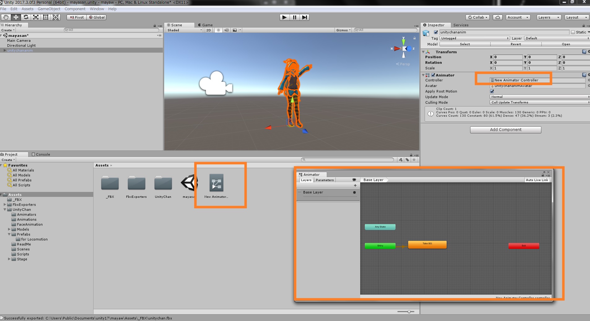The width and height of the screenshot is (590, 321).
Task: Switch to the Game tab
Action: click(205, 25)
